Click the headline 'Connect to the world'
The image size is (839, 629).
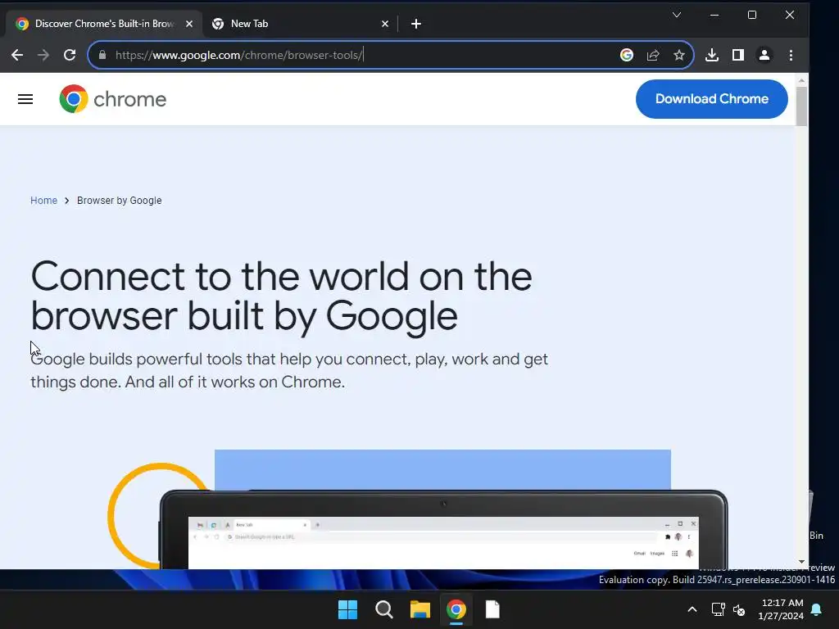[x=282, y=296]
